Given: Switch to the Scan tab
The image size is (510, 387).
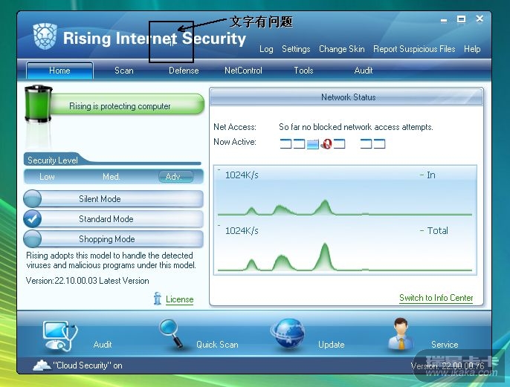Looking at the screenshot, I should coord(124,71).
